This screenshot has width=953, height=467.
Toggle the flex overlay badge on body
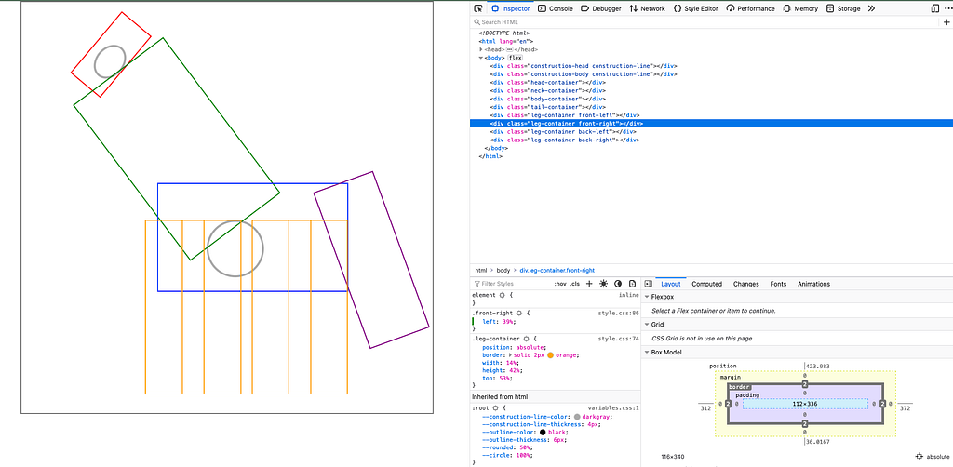click(x=515, y=58)
